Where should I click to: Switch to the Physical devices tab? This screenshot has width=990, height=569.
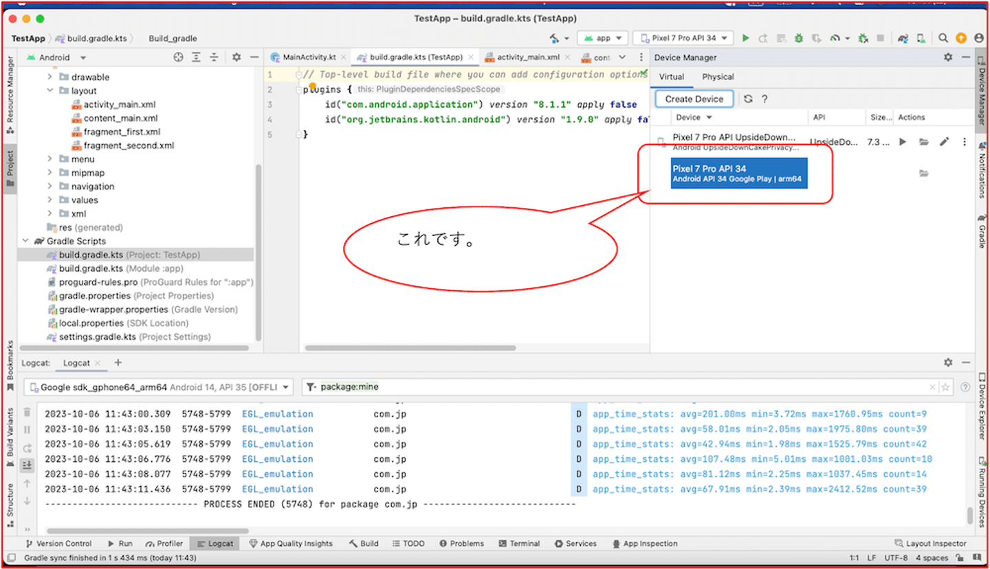click(718, 77)
